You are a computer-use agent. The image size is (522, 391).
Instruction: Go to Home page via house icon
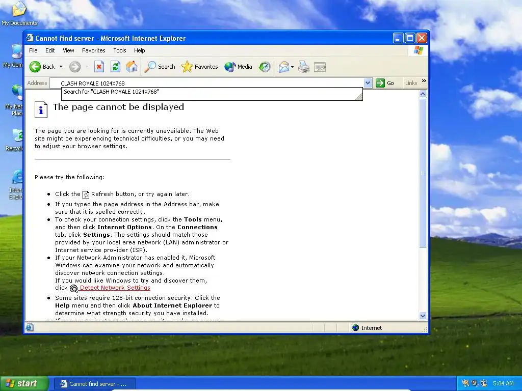click(132, 67)
